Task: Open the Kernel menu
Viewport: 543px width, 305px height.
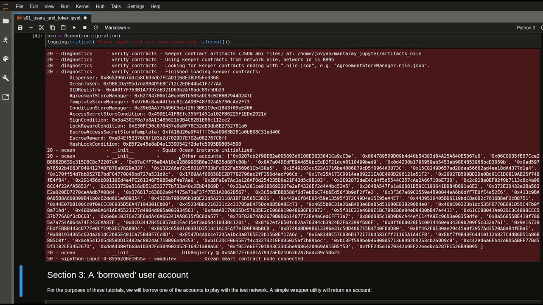Action: point(82,6)
